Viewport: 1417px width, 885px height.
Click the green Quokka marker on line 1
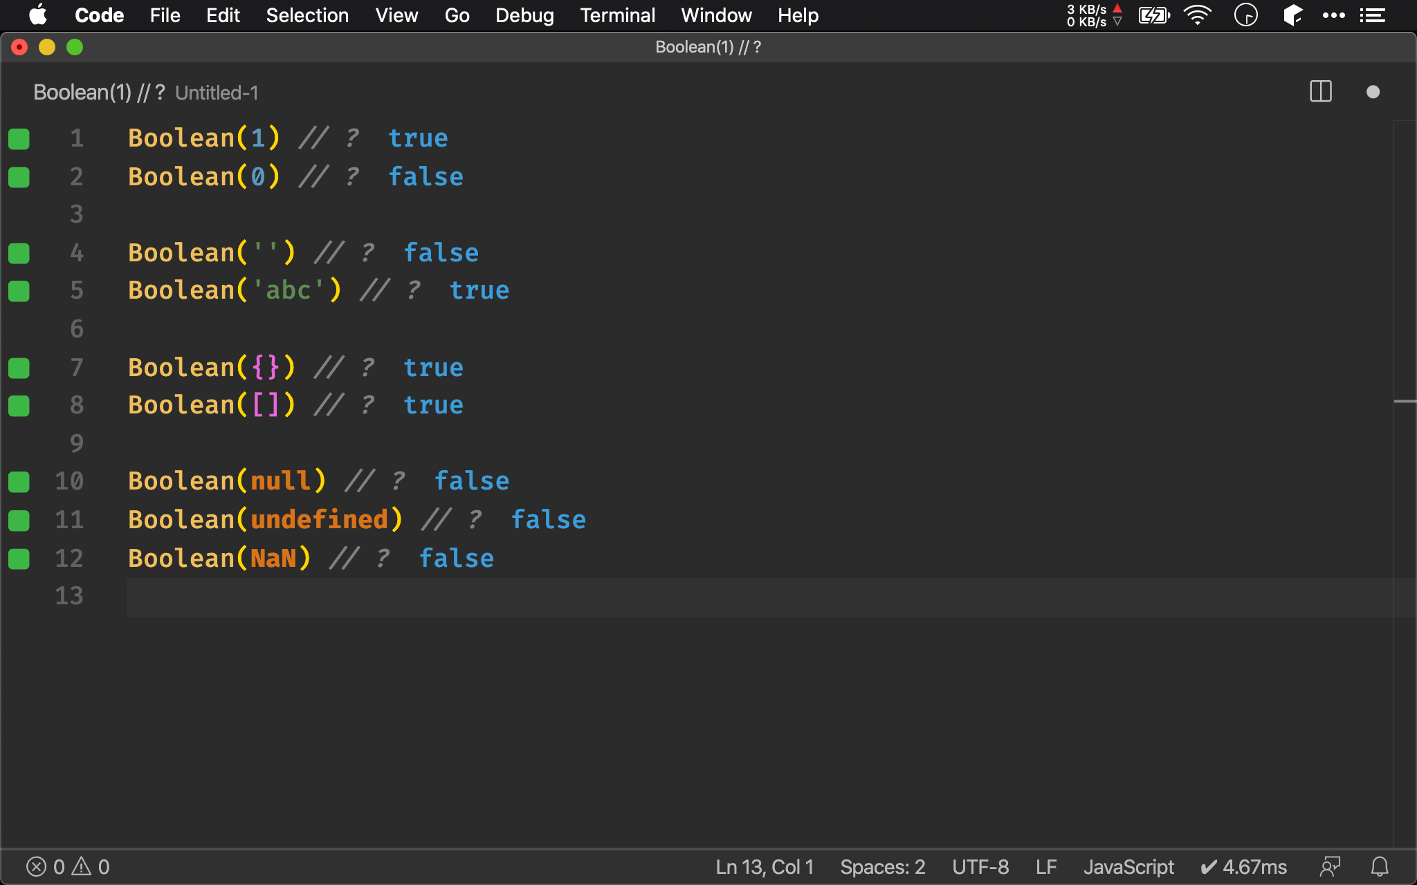click(x=19, y=138)
